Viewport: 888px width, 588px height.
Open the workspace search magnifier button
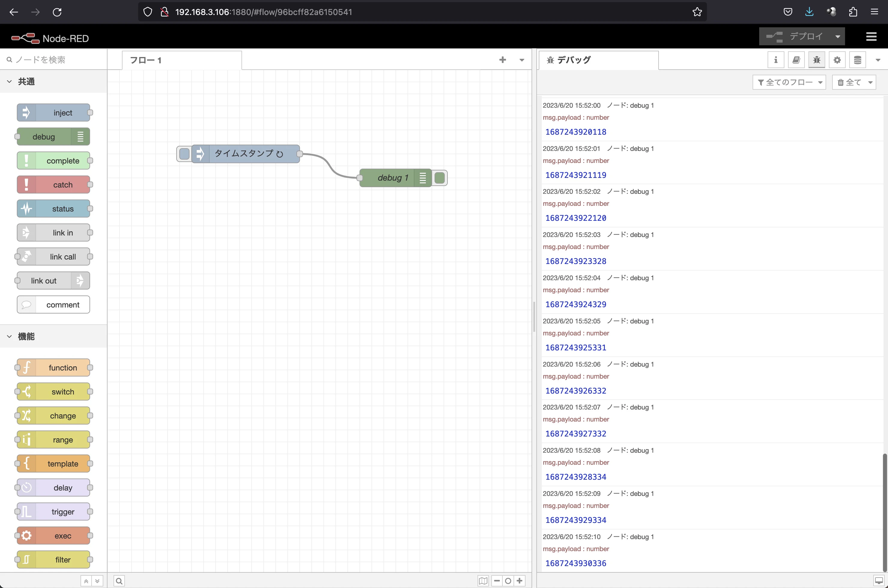point(119,581)
